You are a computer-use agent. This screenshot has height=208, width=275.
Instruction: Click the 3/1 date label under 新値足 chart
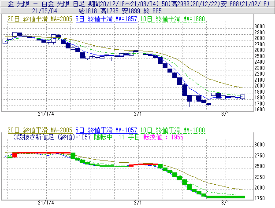(225, 203)
